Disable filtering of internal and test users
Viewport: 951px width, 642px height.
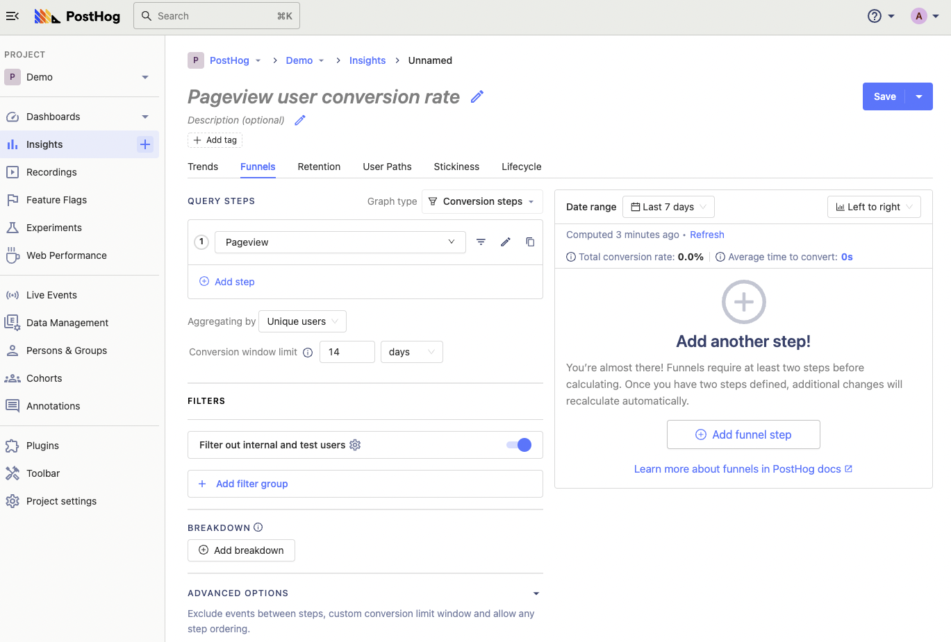pyautogui.click(x=518, y=445)
